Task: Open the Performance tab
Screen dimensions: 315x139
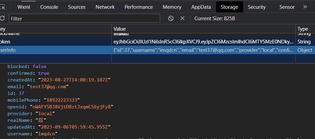Action: tap(139, 7)
